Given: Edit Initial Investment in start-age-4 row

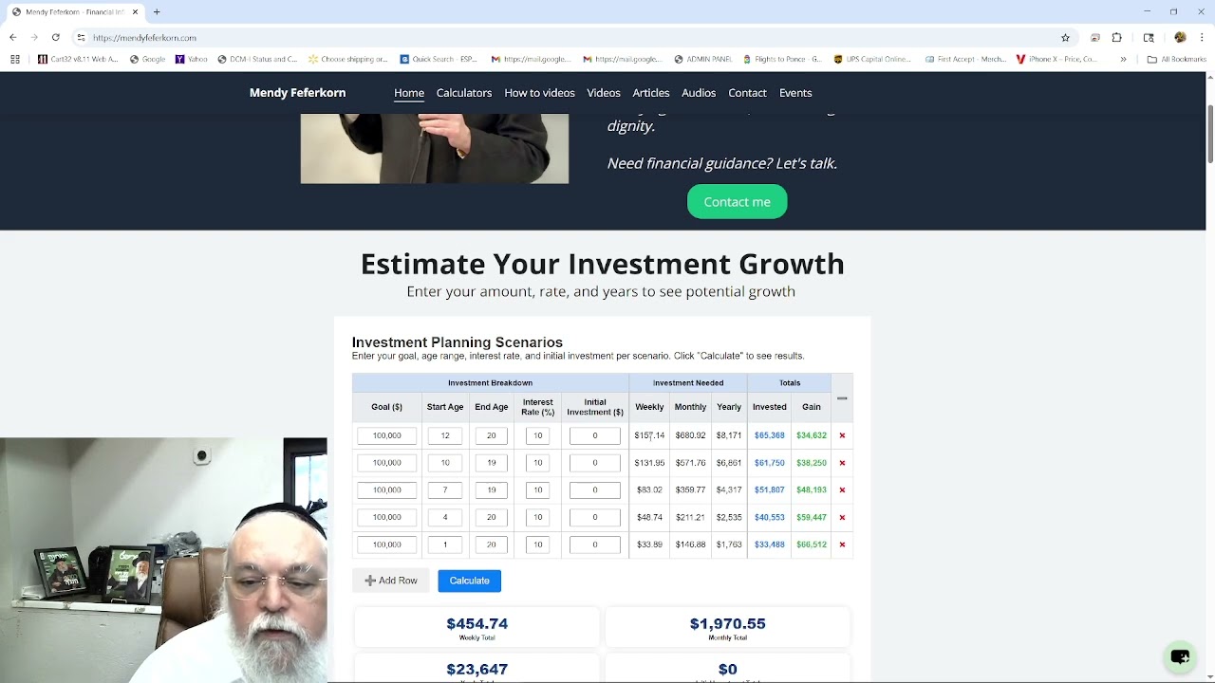Looking at the screenshot, I should pyautogui.click(x=595, y=518).
